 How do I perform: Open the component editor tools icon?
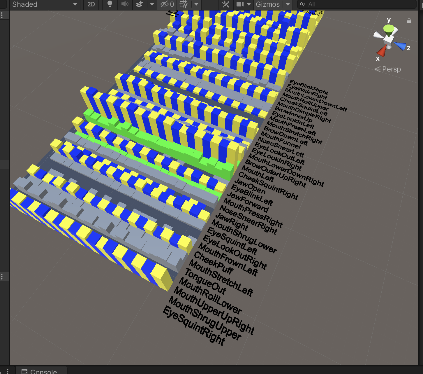click(226, 4)
